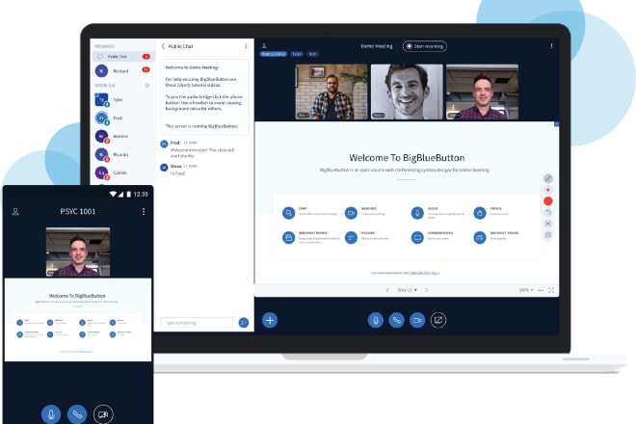This screenshot has height=424, width=636.
Task: Click the Chat feature icon on slide
Action: (288, 213)
